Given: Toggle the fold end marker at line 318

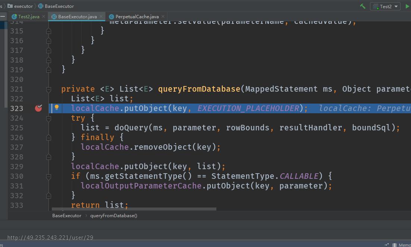Looking at the screenshot, I should pos(48,60).
